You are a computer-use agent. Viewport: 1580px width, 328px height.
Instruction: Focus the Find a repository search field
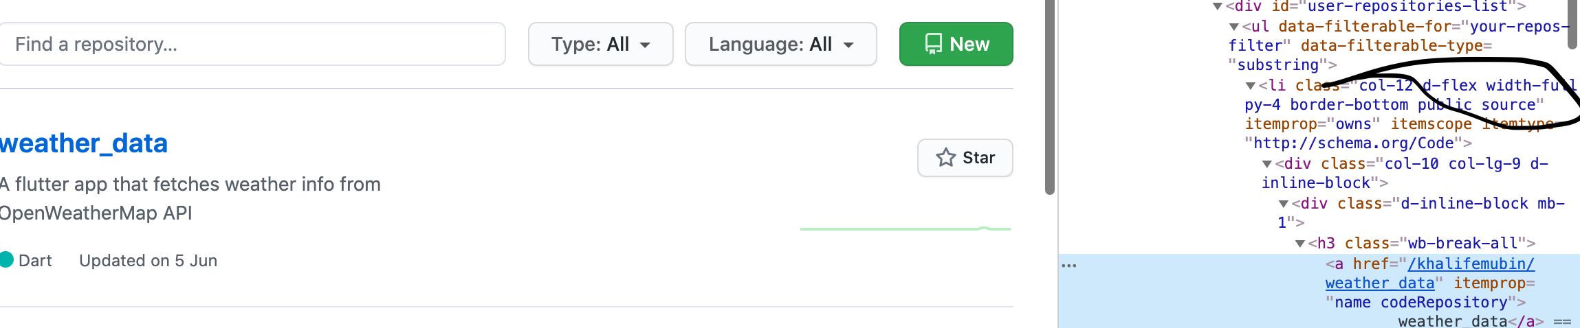tap(252, 44)
